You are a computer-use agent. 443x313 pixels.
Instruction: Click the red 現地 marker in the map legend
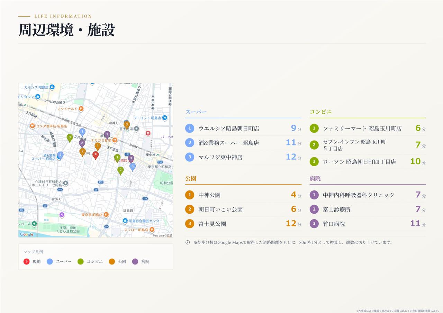pos(26,261)
